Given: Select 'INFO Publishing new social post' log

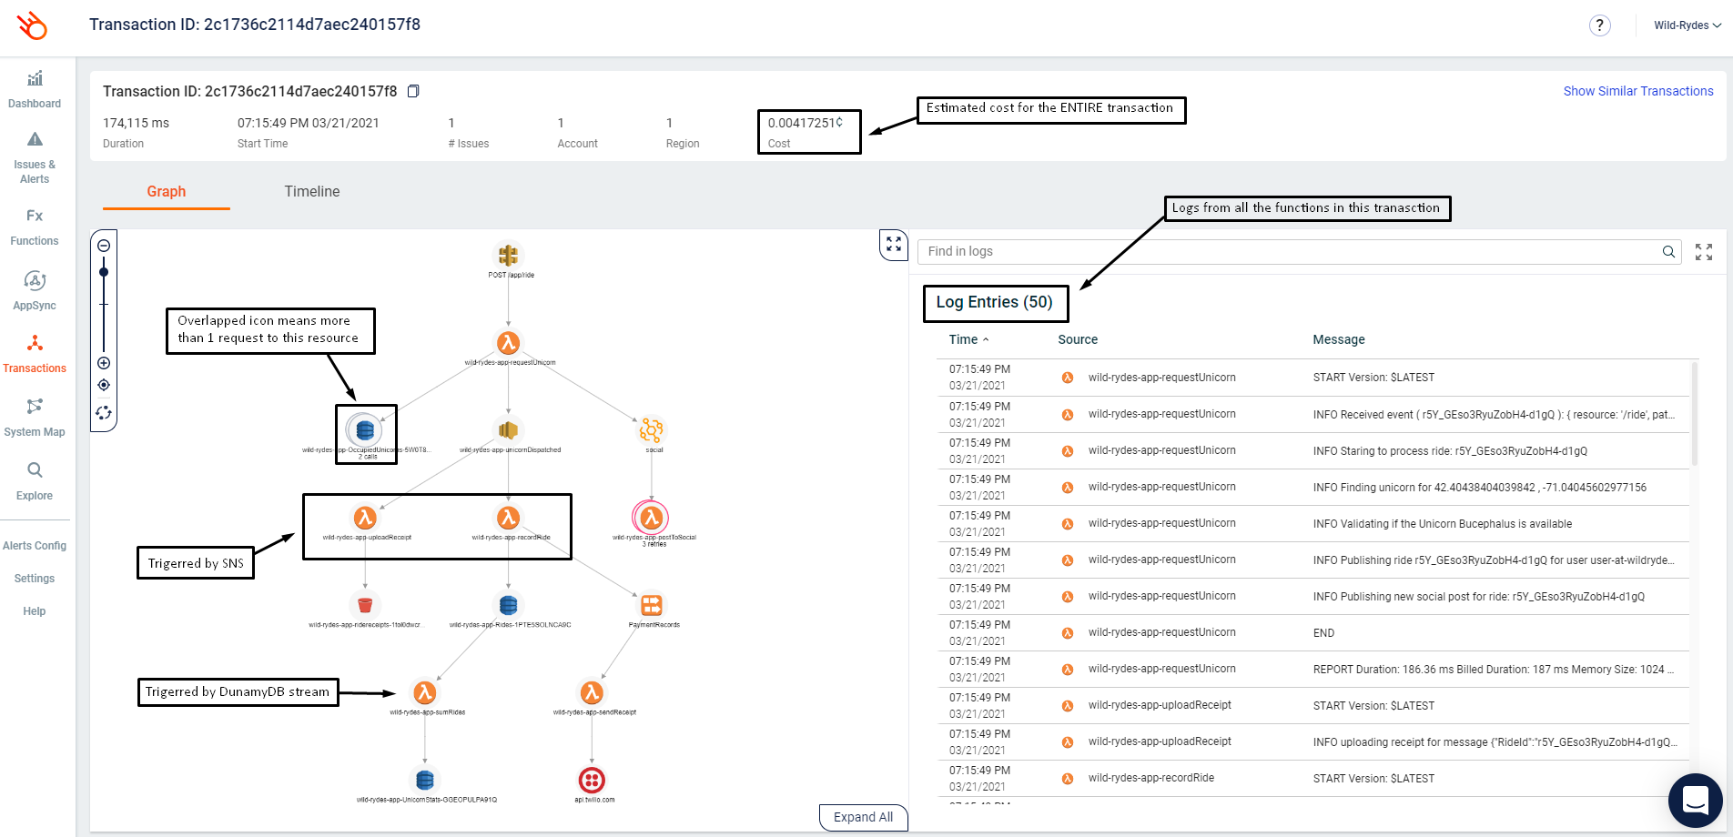Looking at the screenshot, I should pos(1312,596).
